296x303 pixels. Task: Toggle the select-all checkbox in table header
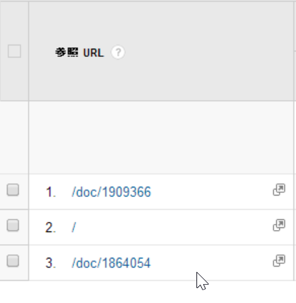point(14,51)
